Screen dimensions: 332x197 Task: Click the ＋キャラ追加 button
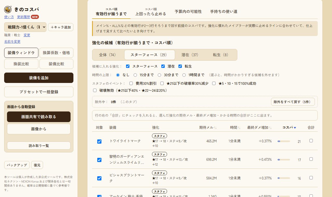tap(61, 27)
